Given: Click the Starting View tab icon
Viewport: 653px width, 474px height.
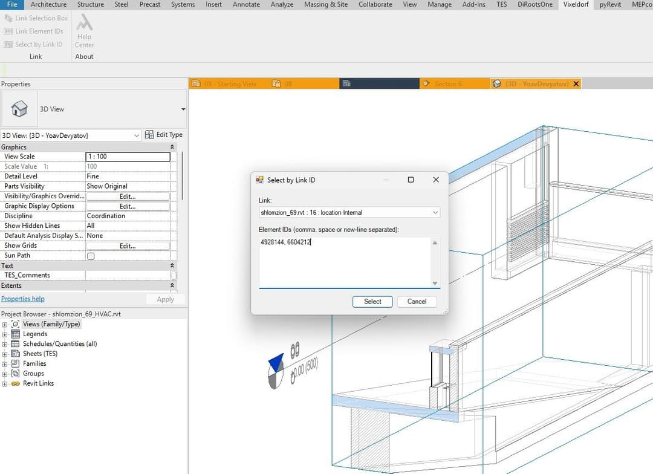Looking at the screenshot, I should coord(196,83).
